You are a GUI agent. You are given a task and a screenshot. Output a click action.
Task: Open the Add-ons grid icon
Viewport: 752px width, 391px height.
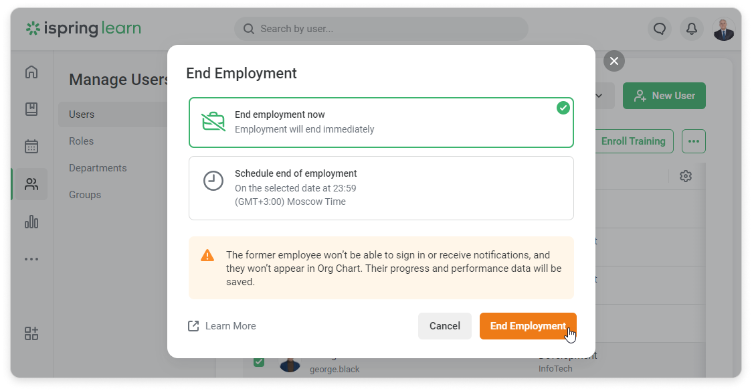pos(31,333)
